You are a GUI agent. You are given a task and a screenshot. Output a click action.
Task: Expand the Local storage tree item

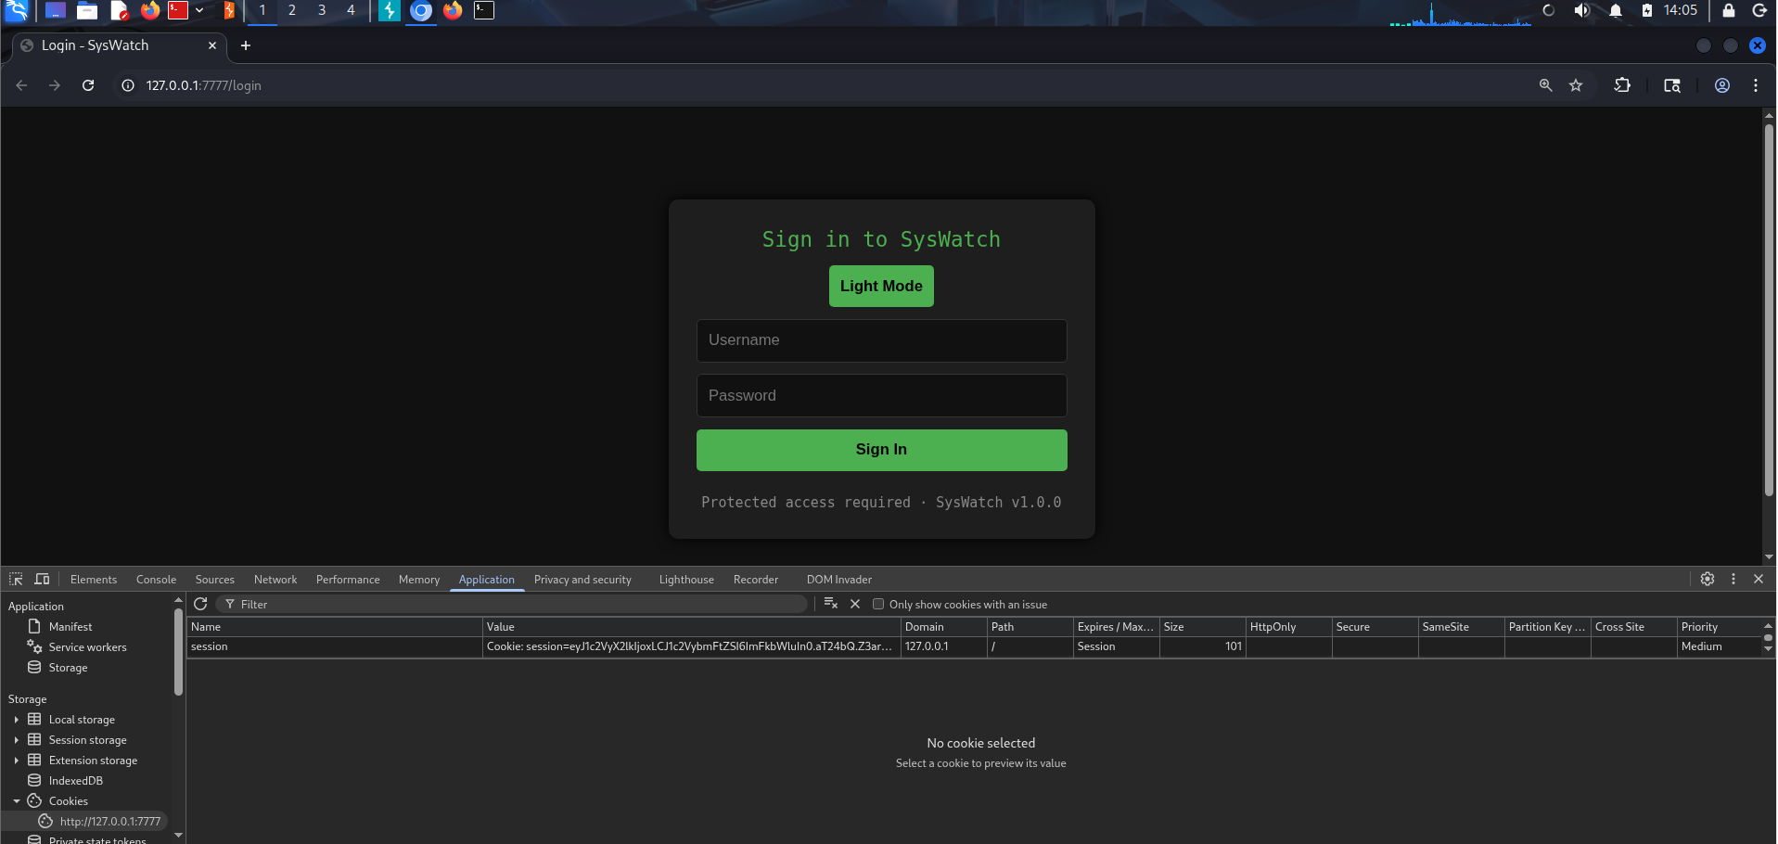coord(16,720)
